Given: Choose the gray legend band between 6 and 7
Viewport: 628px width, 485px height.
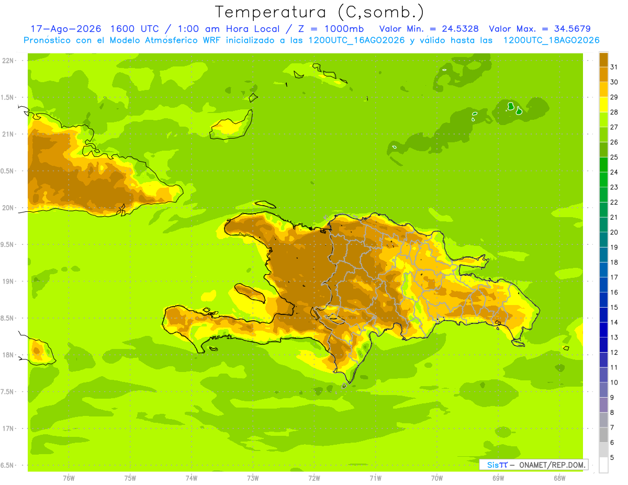Looking at the screenshot, I should pos(603,435).
